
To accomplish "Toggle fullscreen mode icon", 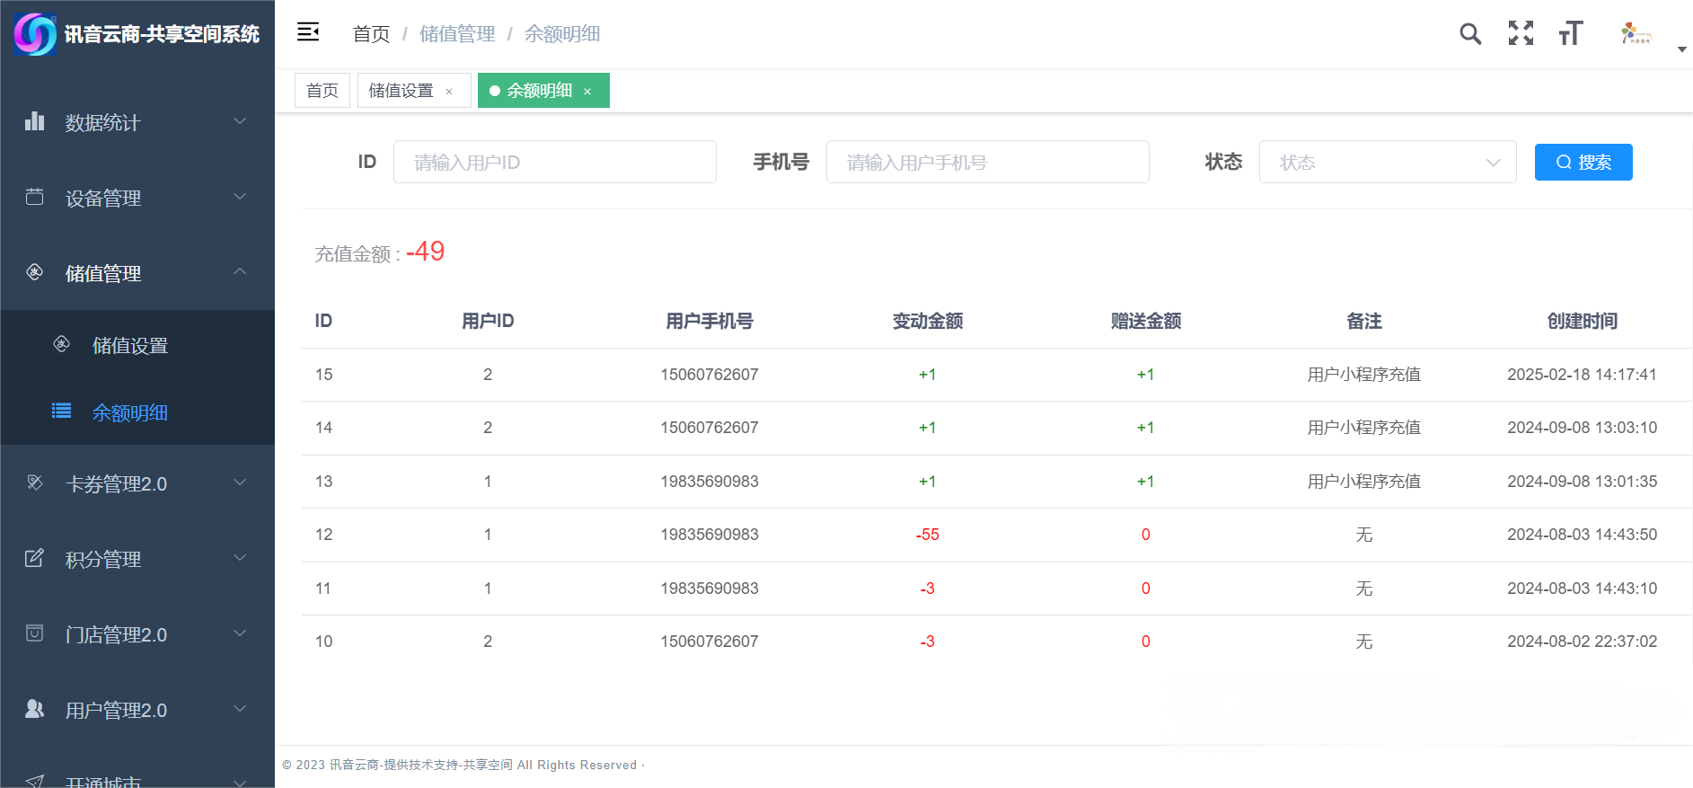I will (x=1521, y=33).
